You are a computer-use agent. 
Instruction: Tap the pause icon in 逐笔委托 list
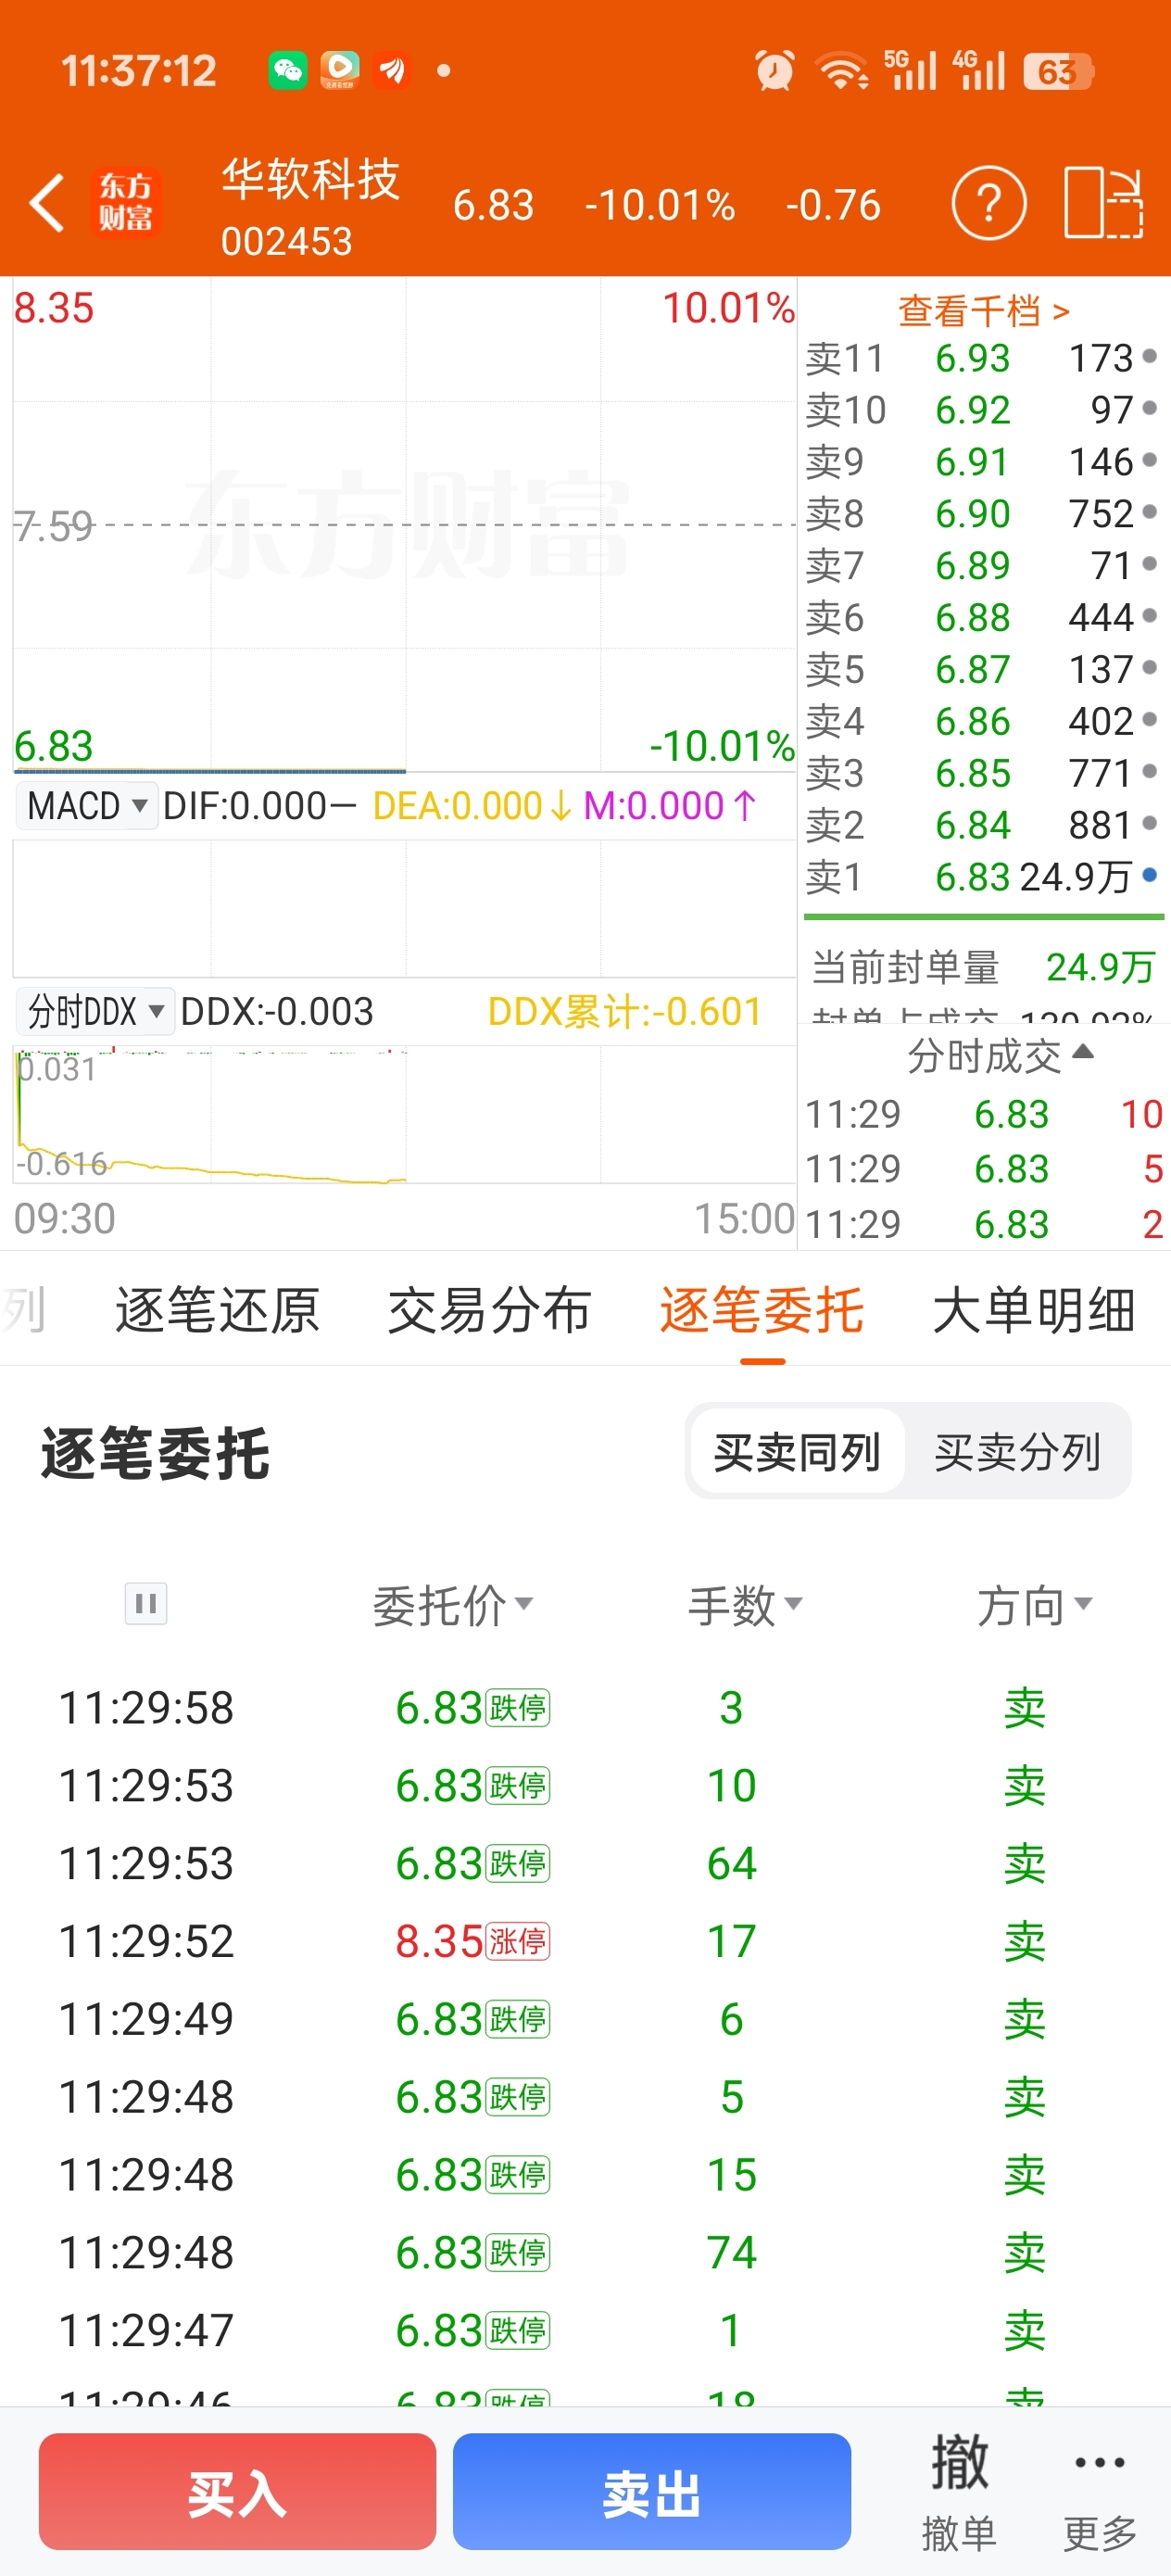146,1604
